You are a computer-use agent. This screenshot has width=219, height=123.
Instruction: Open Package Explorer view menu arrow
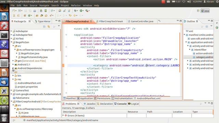click(59, 26)
